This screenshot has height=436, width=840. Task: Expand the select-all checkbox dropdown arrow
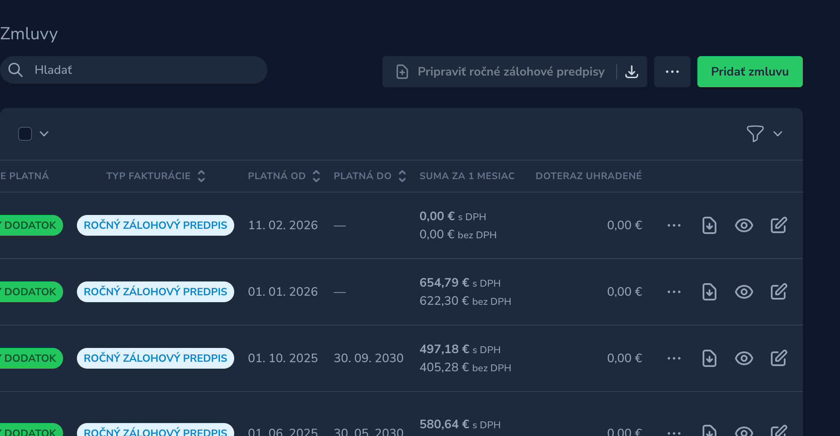(x=44, y=134)
